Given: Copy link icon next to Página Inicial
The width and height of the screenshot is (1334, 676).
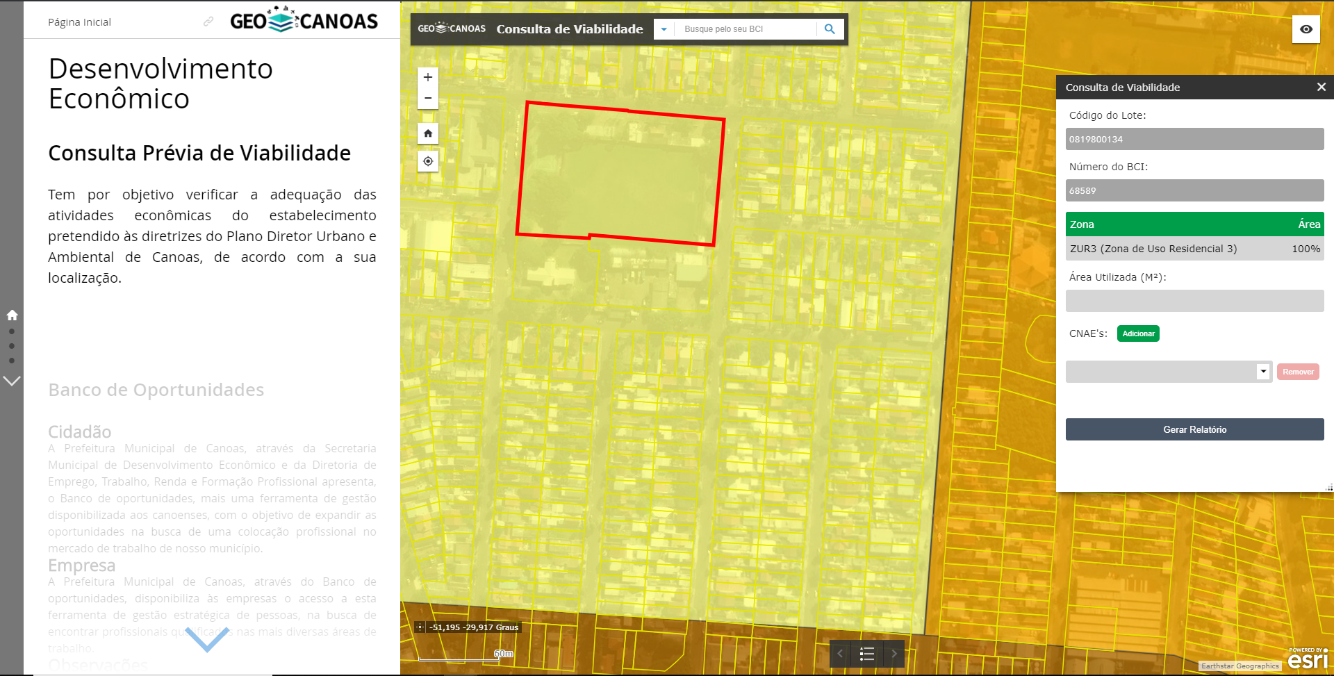Looking at the screenshot, I should click(x=208, y=22).
